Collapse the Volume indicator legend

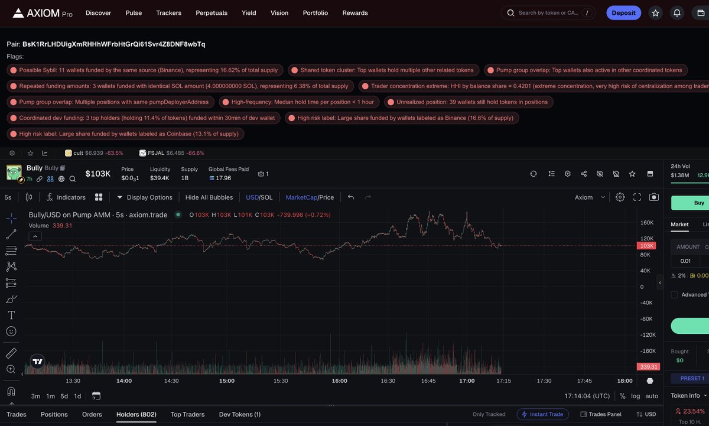pos(35,236)
